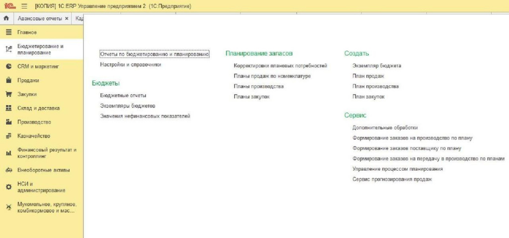Open Дополнительные обработки

385,128
